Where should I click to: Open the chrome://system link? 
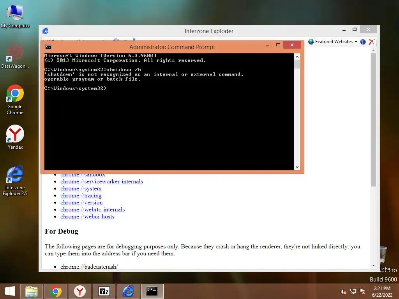(x=81, y=189)
